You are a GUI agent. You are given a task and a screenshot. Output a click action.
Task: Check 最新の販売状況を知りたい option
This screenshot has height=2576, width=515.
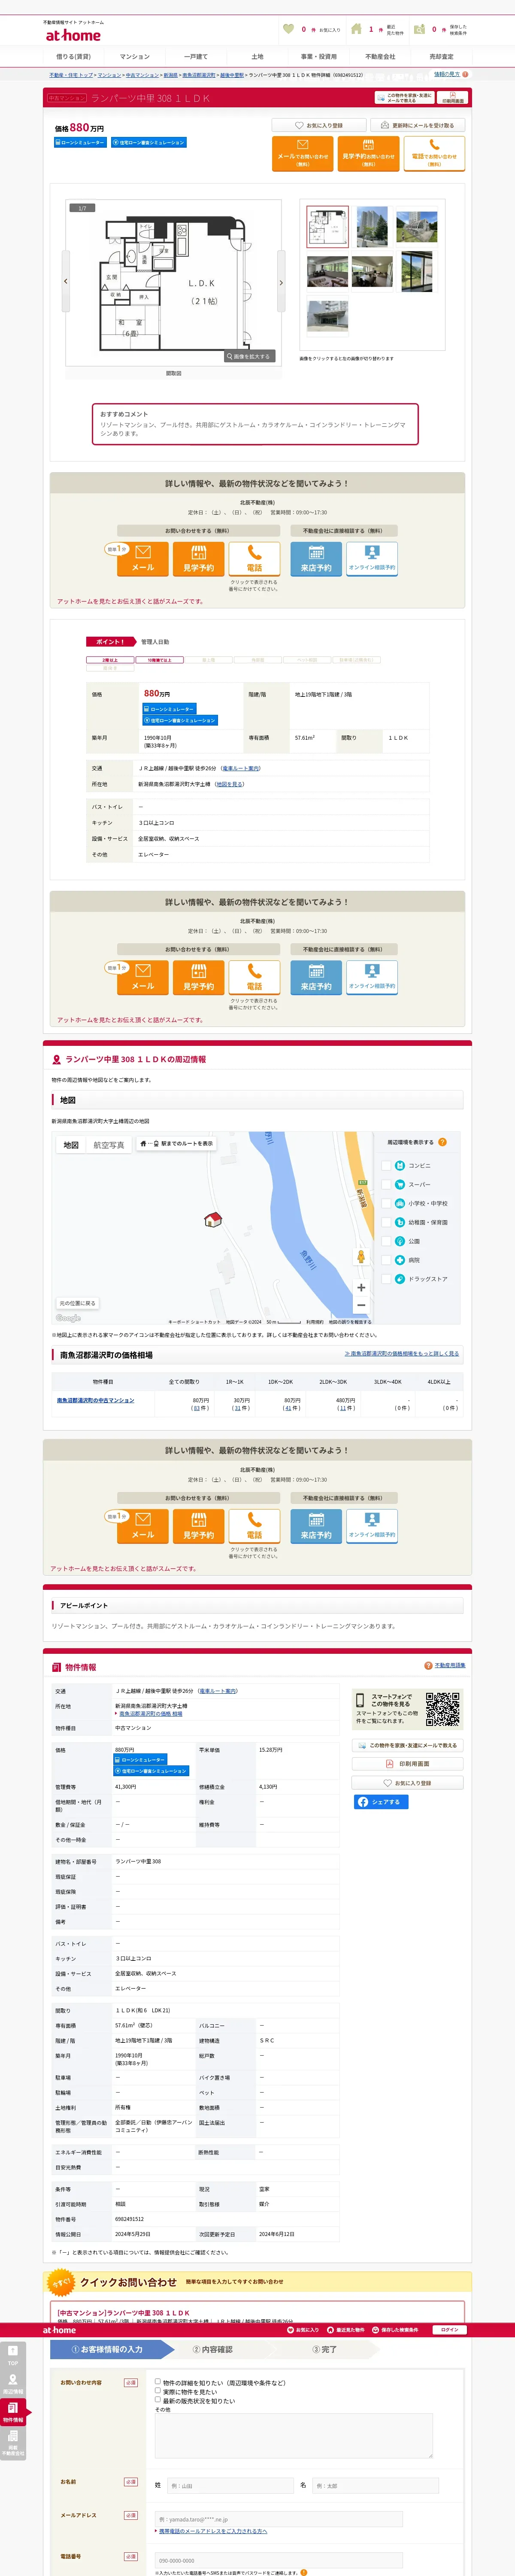158,2400
